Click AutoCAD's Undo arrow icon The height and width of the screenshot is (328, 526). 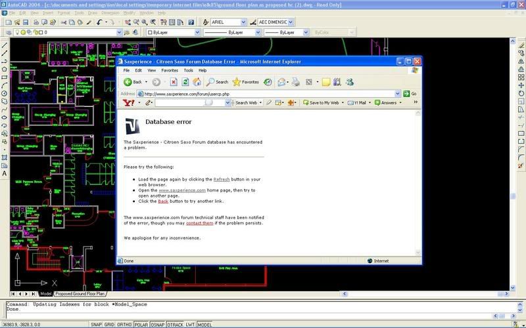point(99,22)
